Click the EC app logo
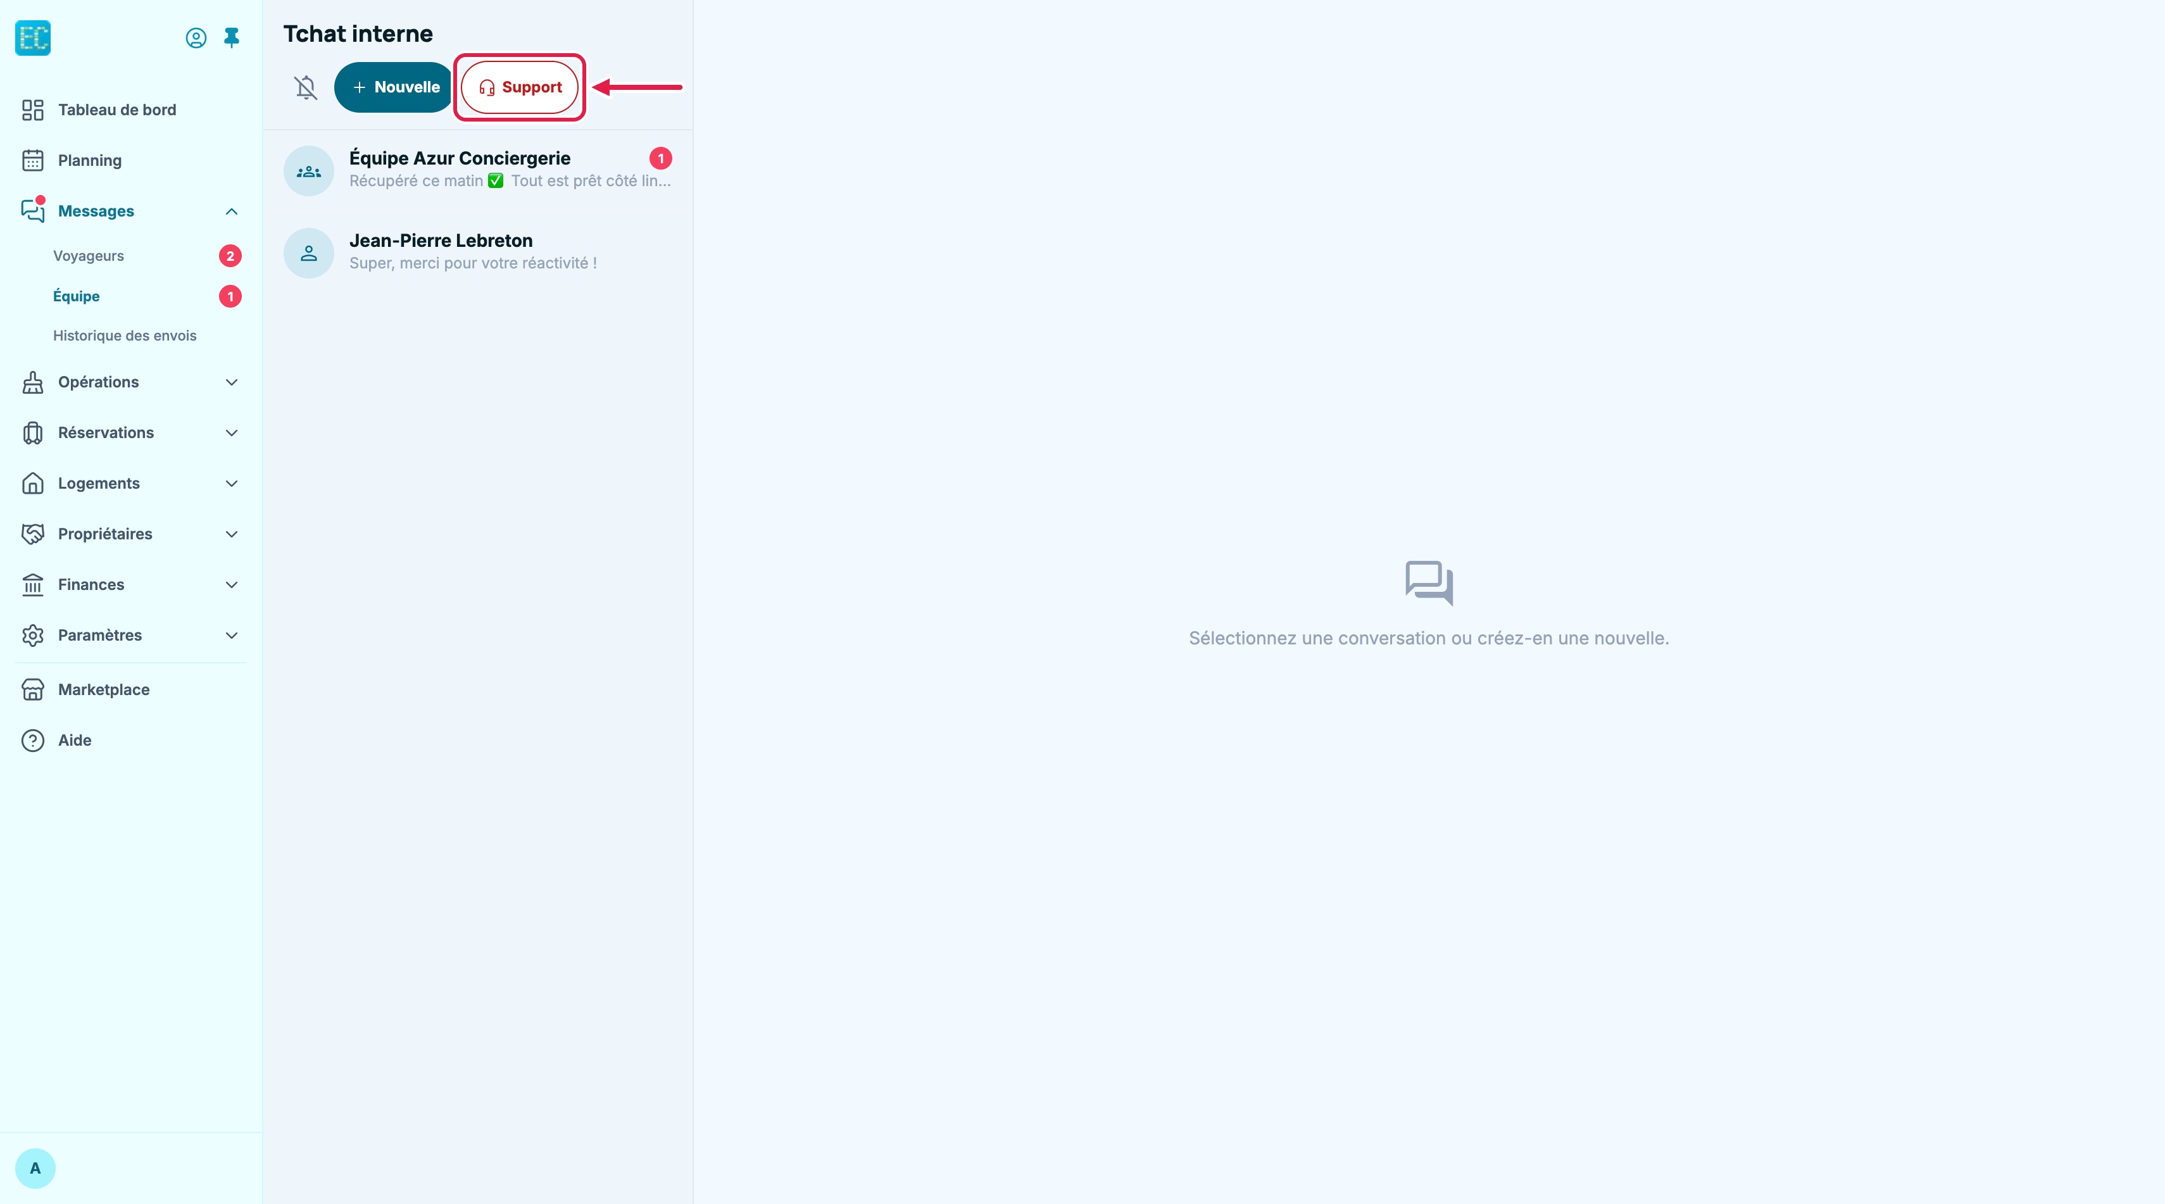Viewport: 2165px width, 1204px height. 33,38
